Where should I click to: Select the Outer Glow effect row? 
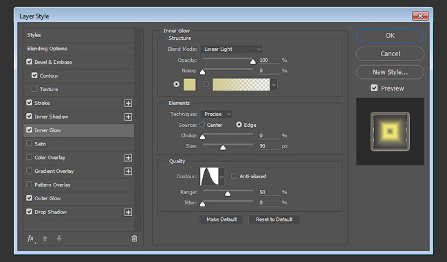[x=78, y=199]
